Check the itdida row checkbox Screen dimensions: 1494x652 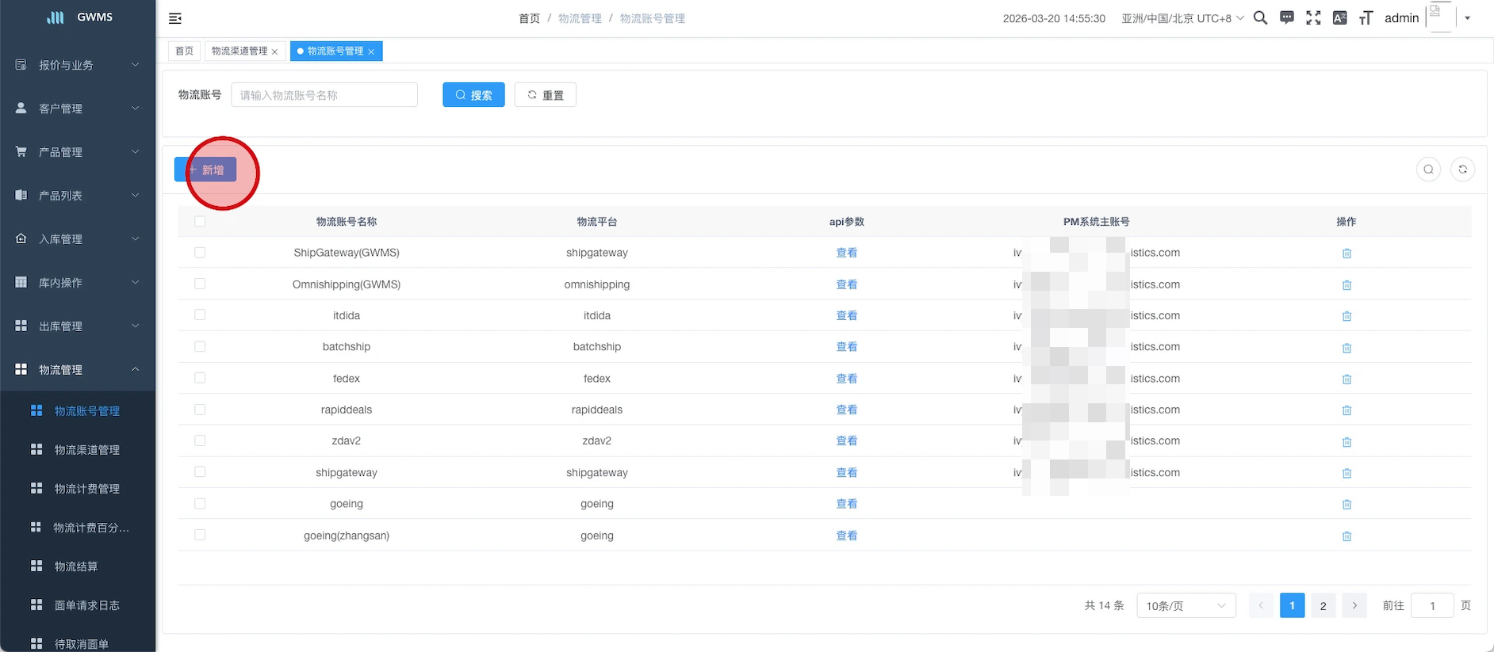(x=200, y=315)
